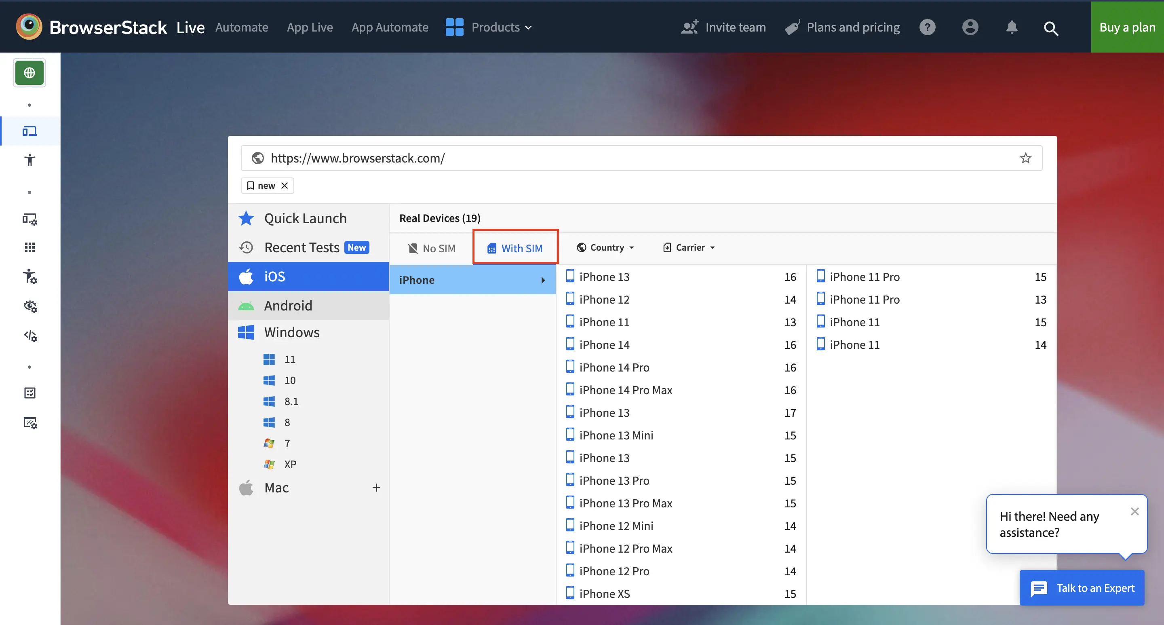1164x625 pixels.
Task: Click the green globe icon in the sidebar
Action: click(30, 72)
